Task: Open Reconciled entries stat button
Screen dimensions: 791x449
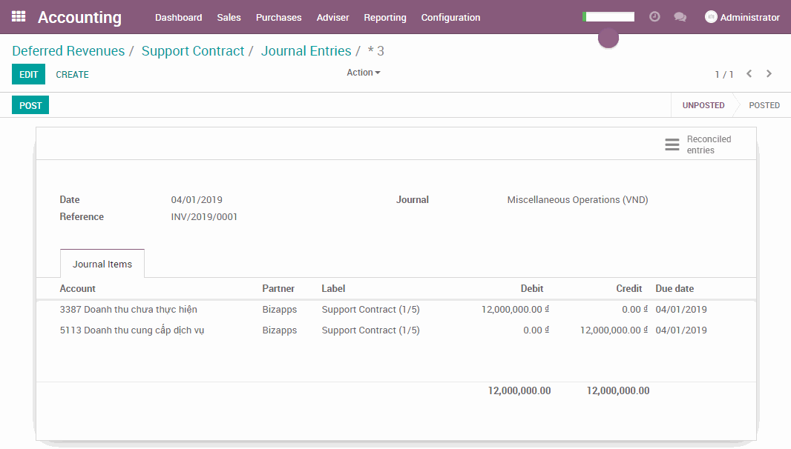Action: [699, 144]
